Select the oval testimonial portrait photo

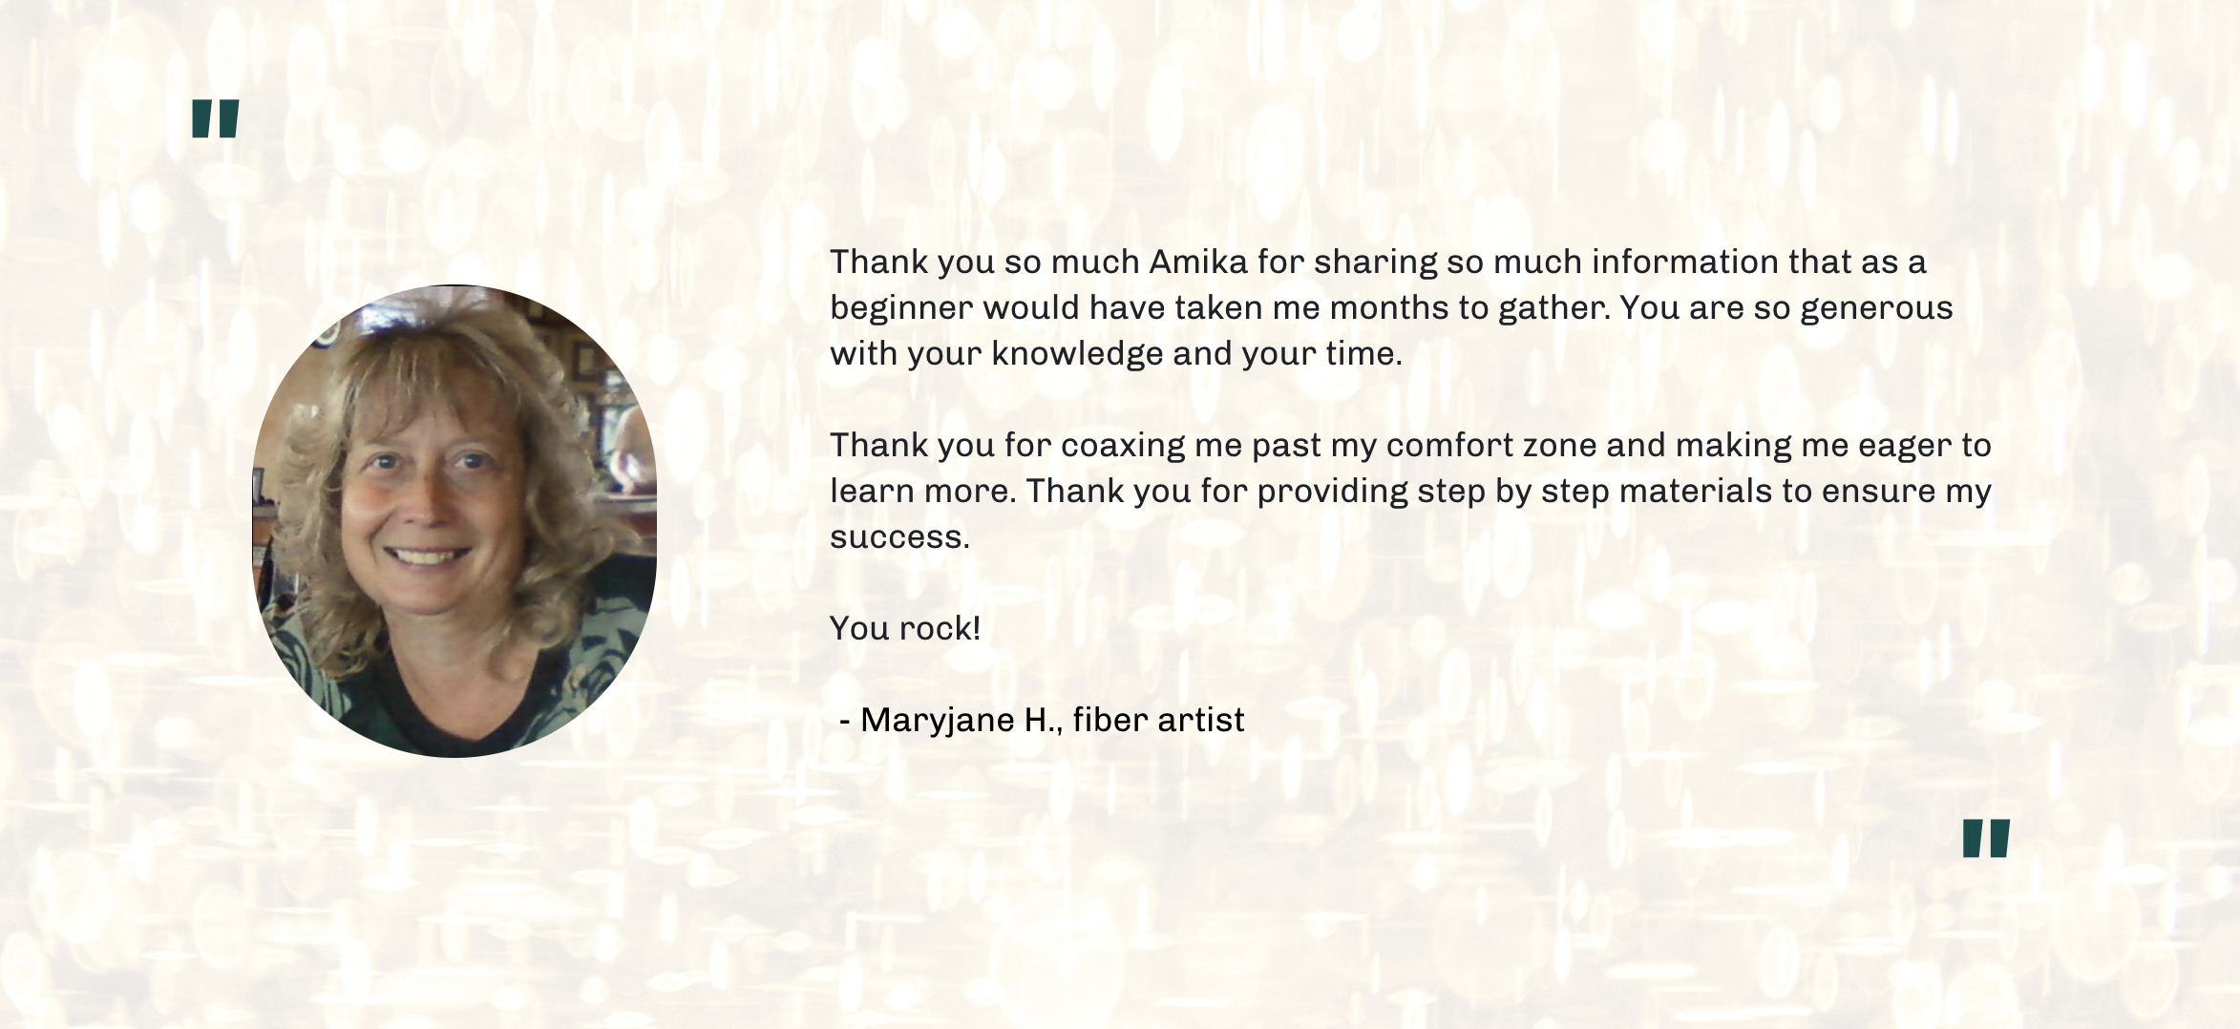click(454, 521)
